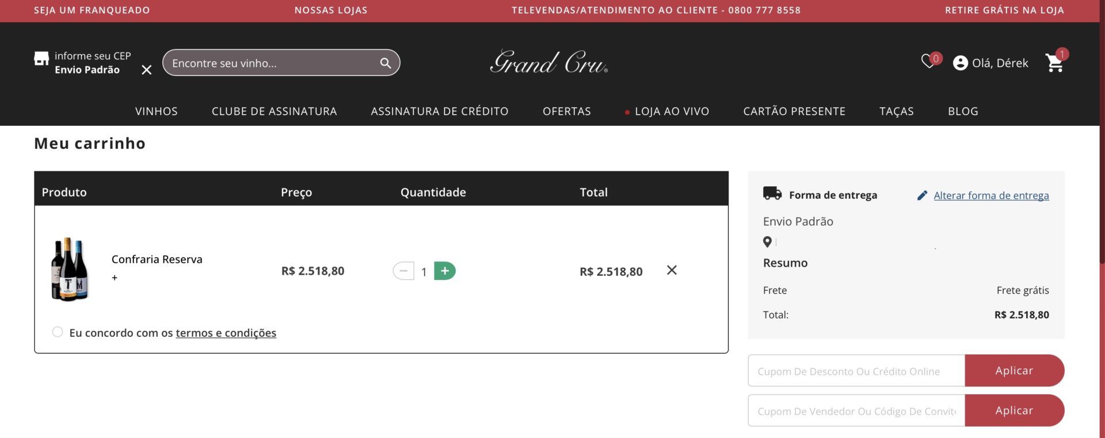The image size is (1105, 438).
Task: Click informe seu CEP text
Action: point(93,56)
